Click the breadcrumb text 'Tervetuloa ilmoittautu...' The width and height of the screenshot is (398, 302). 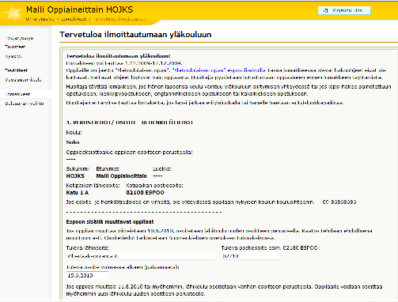point(119,19)
